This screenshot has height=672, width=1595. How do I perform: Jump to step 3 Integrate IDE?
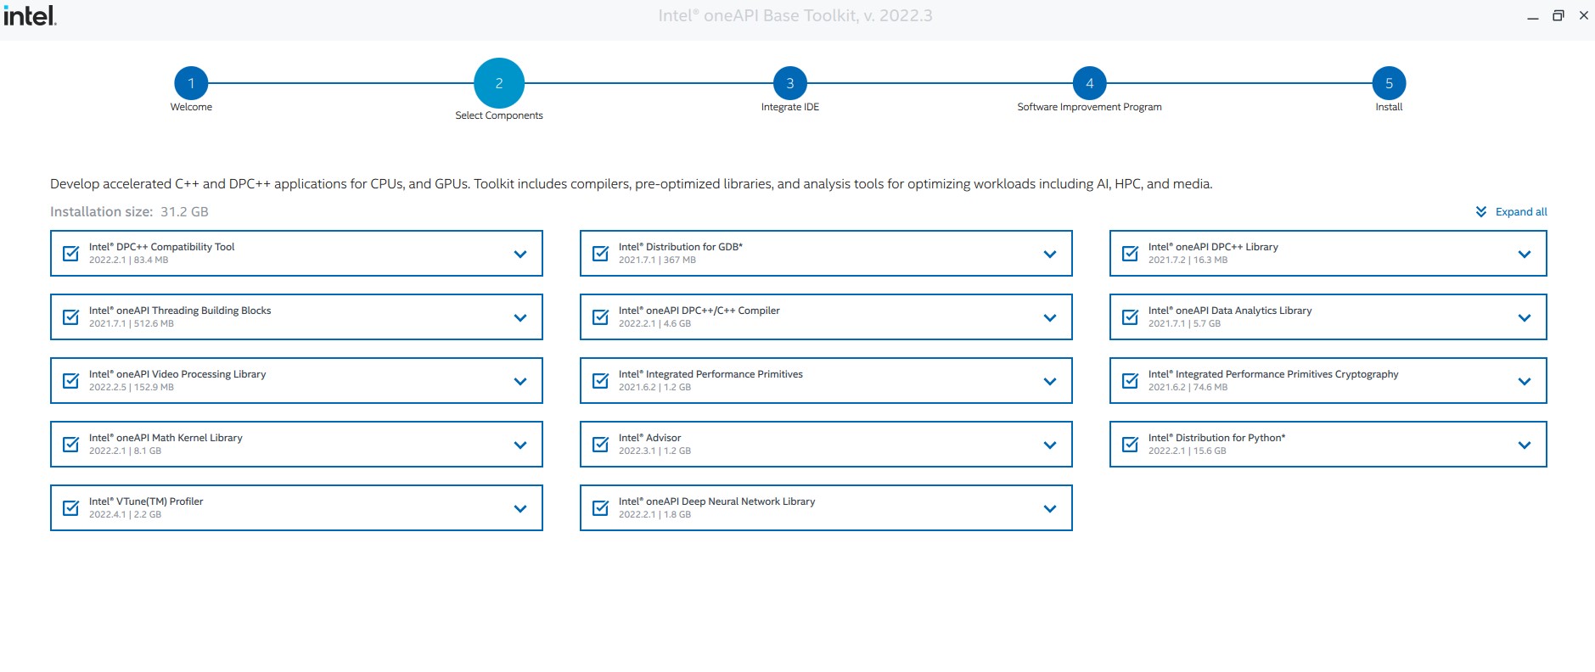pos(790,83)
